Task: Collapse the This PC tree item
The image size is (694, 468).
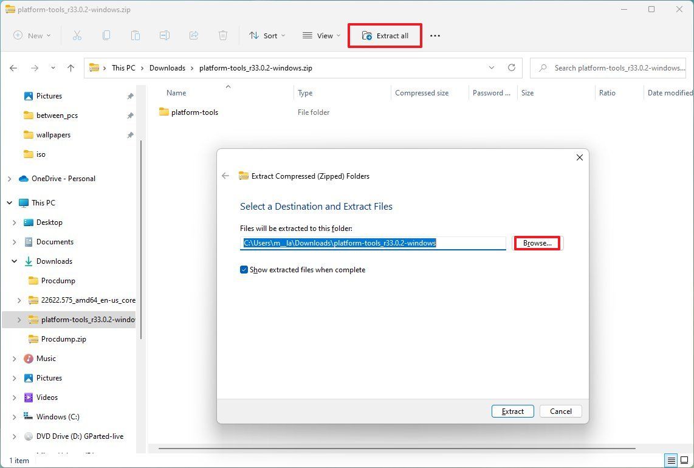Action: (x=9, y=202)
